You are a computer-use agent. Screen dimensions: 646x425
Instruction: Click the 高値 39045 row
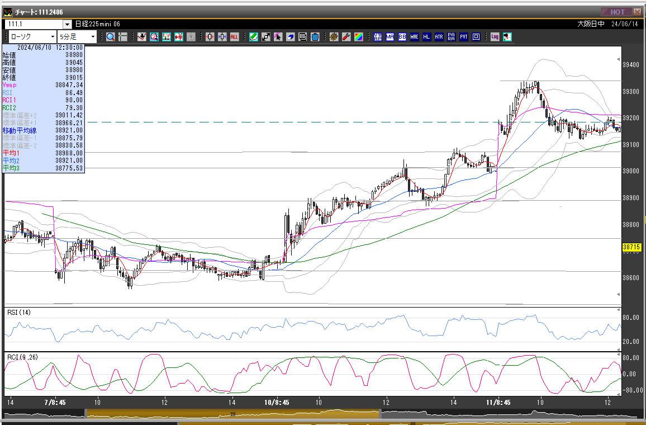pos(43,63)
